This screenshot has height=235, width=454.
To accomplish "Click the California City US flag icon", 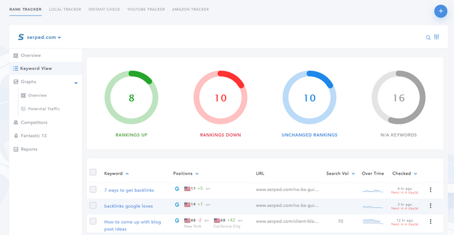I will coord(217,221).
